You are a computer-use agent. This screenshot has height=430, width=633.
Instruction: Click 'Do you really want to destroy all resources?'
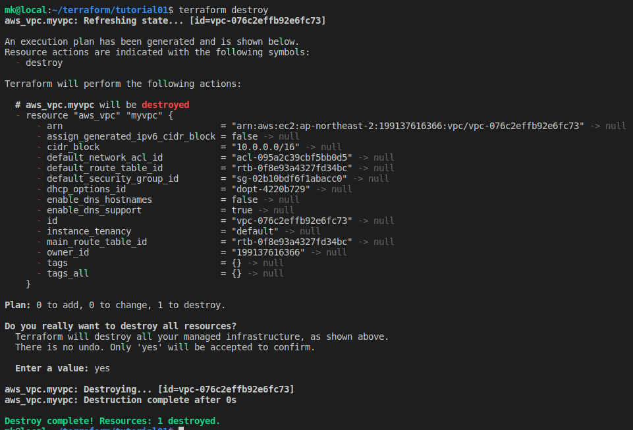pyautogui.click(x=121, y=326)
